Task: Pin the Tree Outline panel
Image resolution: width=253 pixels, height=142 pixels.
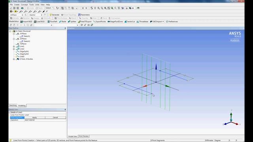Action: [65, 28]
